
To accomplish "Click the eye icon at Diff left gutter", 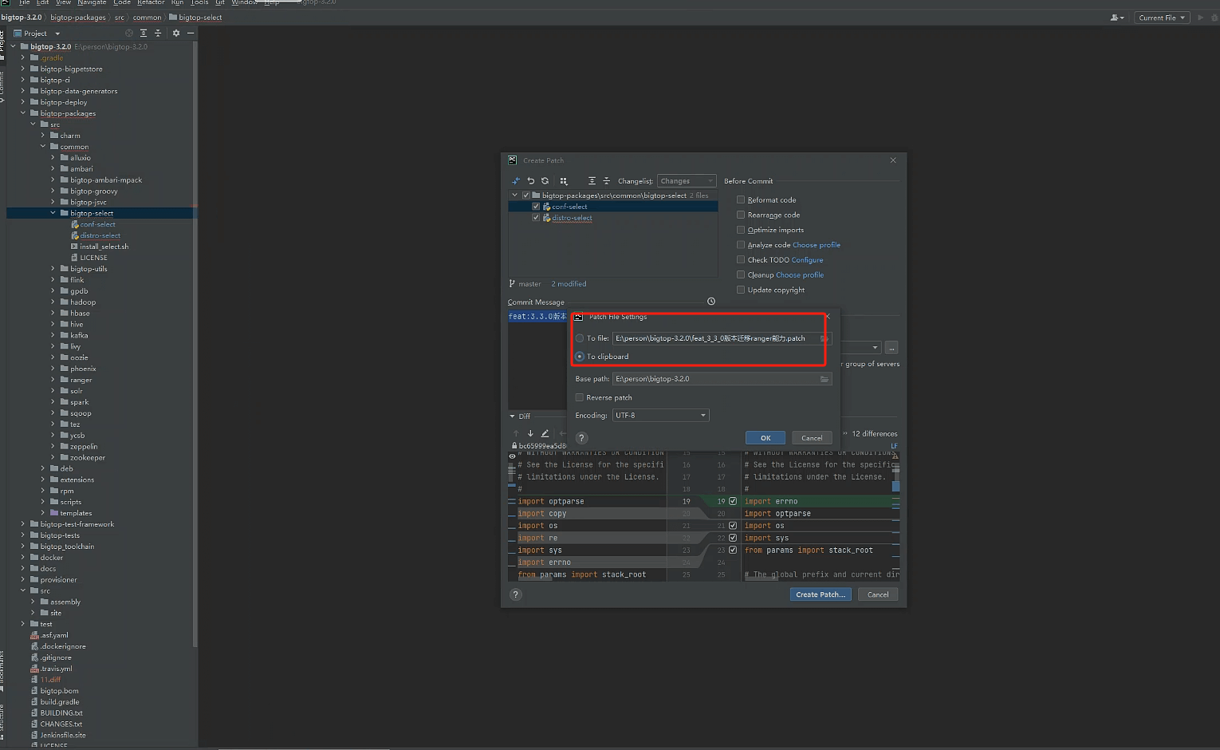I will [x=512, y=456].
